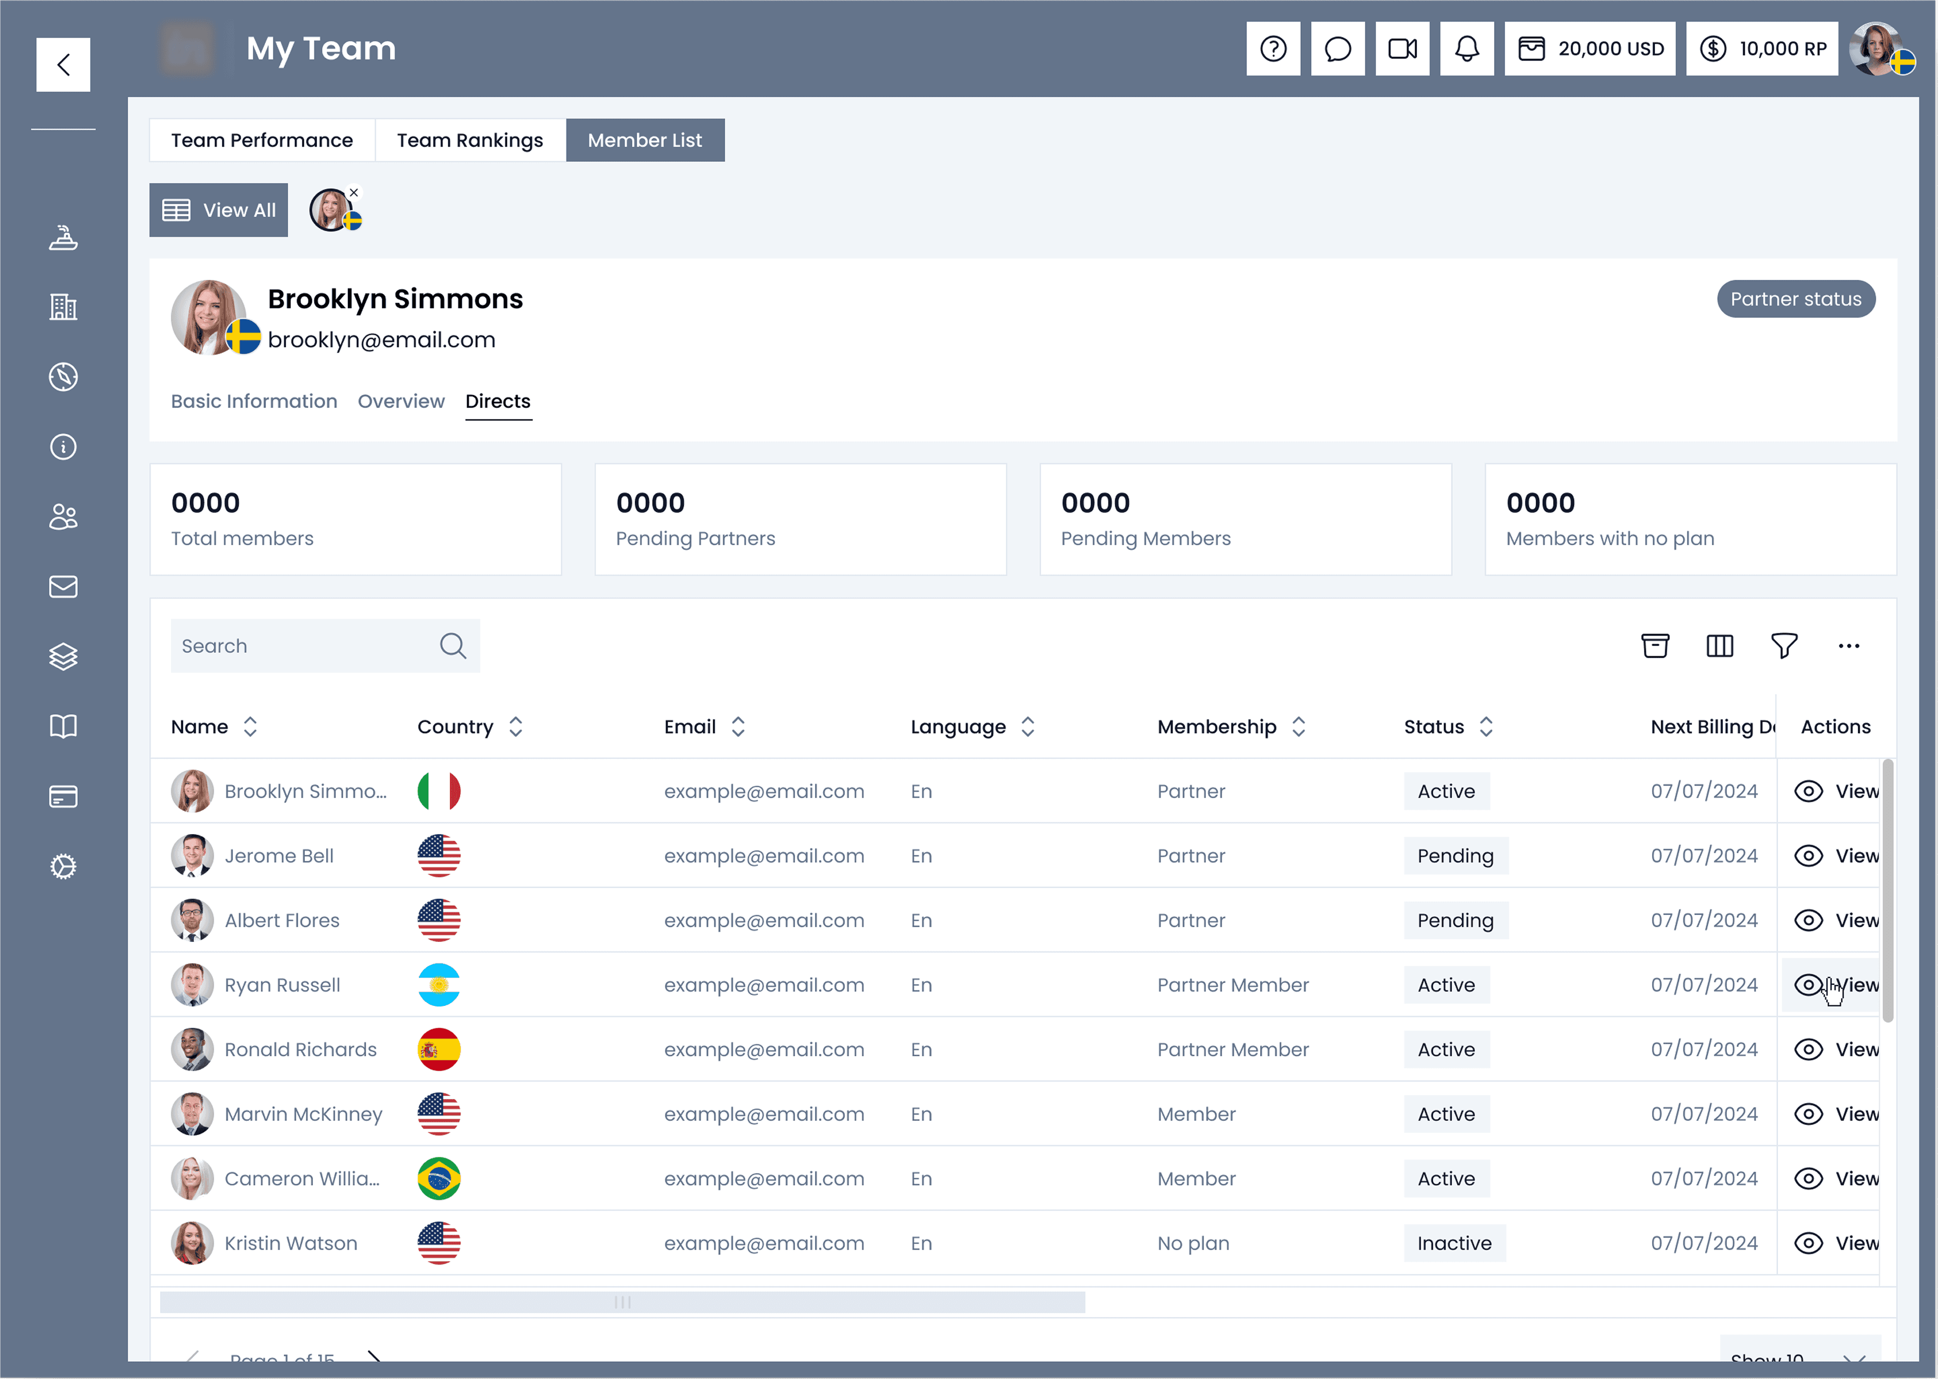
Task: Click the Partner status badge
Action: (x=1796, y=299)
